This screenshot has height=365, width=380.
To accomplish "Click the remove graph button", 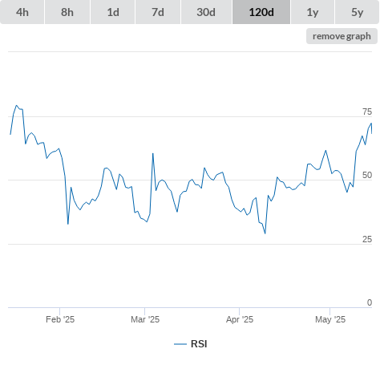I will tap(342, 36).
